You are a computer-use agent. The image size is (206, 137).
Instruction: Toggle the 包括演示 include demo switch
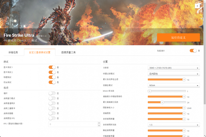[x=193, y=51]
